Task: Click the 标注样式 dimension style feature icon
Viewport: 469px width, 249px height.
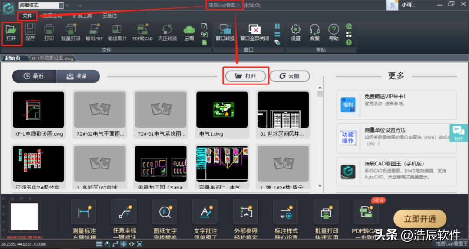Action: pos(286,212)
